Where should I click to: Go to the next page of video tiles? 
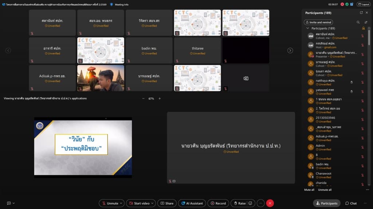click(x=290, y=51)
